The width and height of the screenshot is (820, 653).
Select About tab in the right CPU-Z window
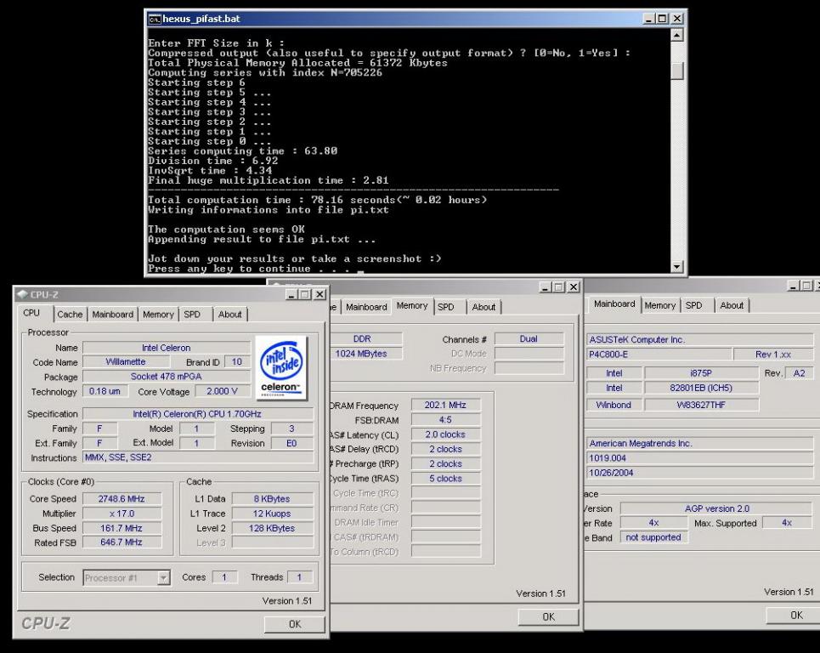732,305
